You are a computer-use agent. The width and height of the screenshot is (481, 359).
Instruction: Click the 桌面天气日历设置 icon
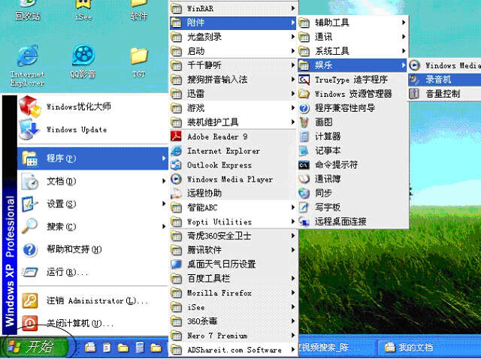click(x=177, y=264)
